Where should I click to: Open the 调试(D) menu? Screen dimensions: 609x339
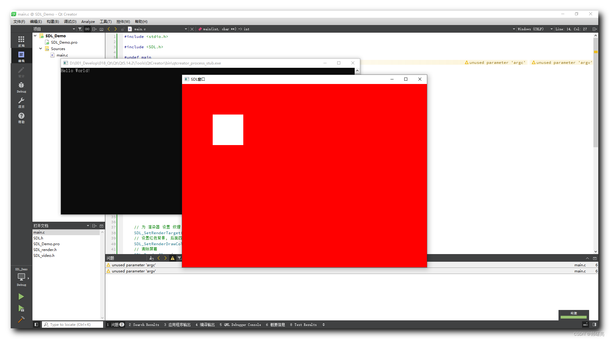click(x=70, y=21)
